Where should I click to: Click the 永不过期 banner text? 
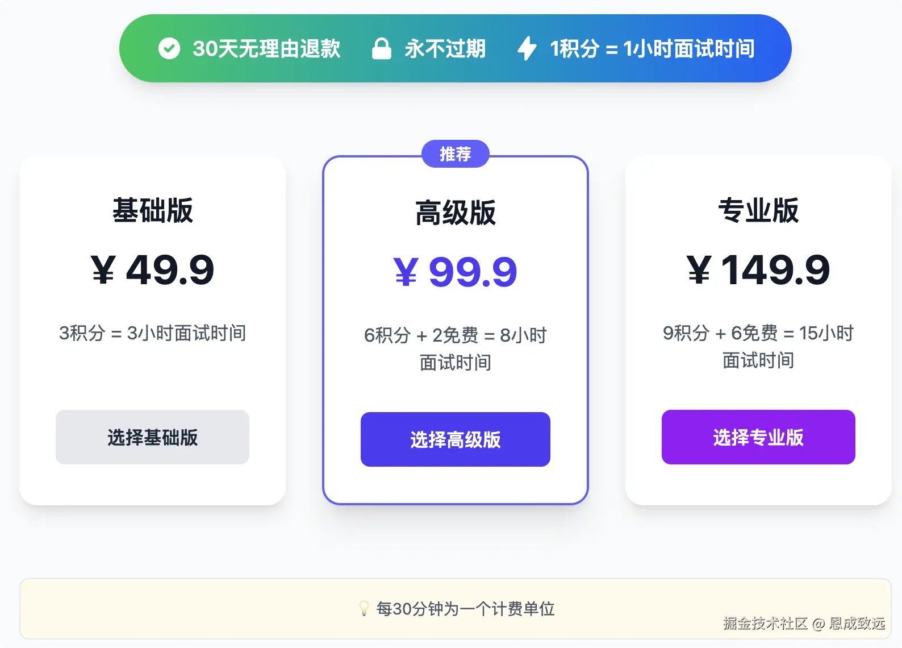point(445,49)
